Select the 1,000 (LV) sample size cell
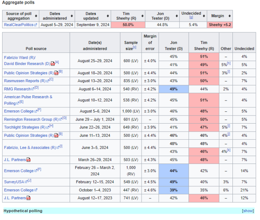The image size is (260, 220). tap(131, 111)
